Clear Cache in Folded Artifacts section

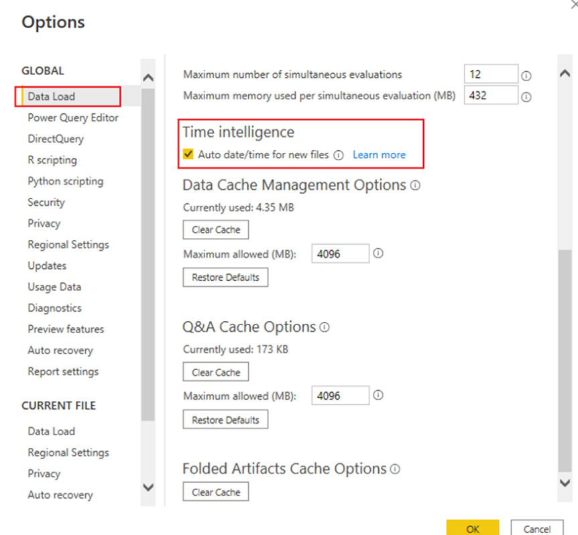216,492
